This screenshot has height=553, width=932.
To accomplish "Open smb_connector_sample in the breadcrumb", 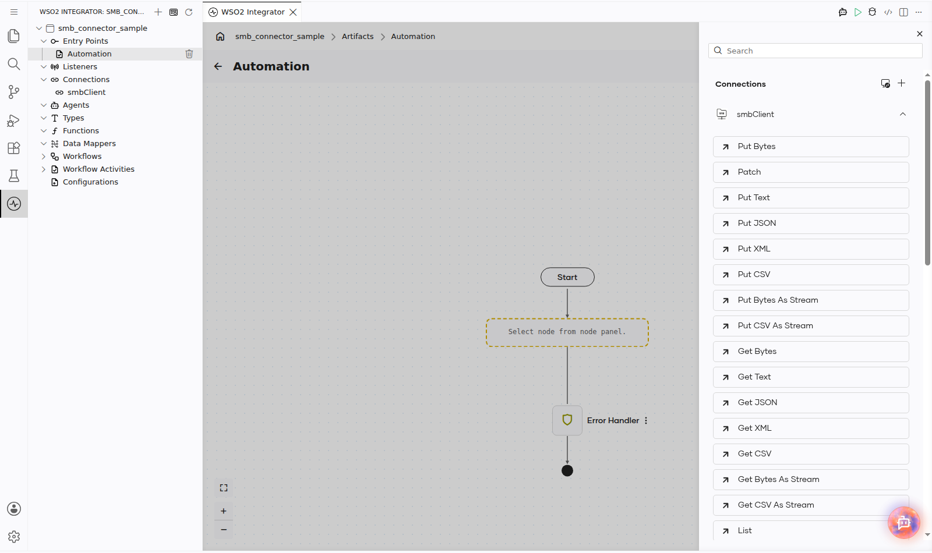I will tap(280, 36).
